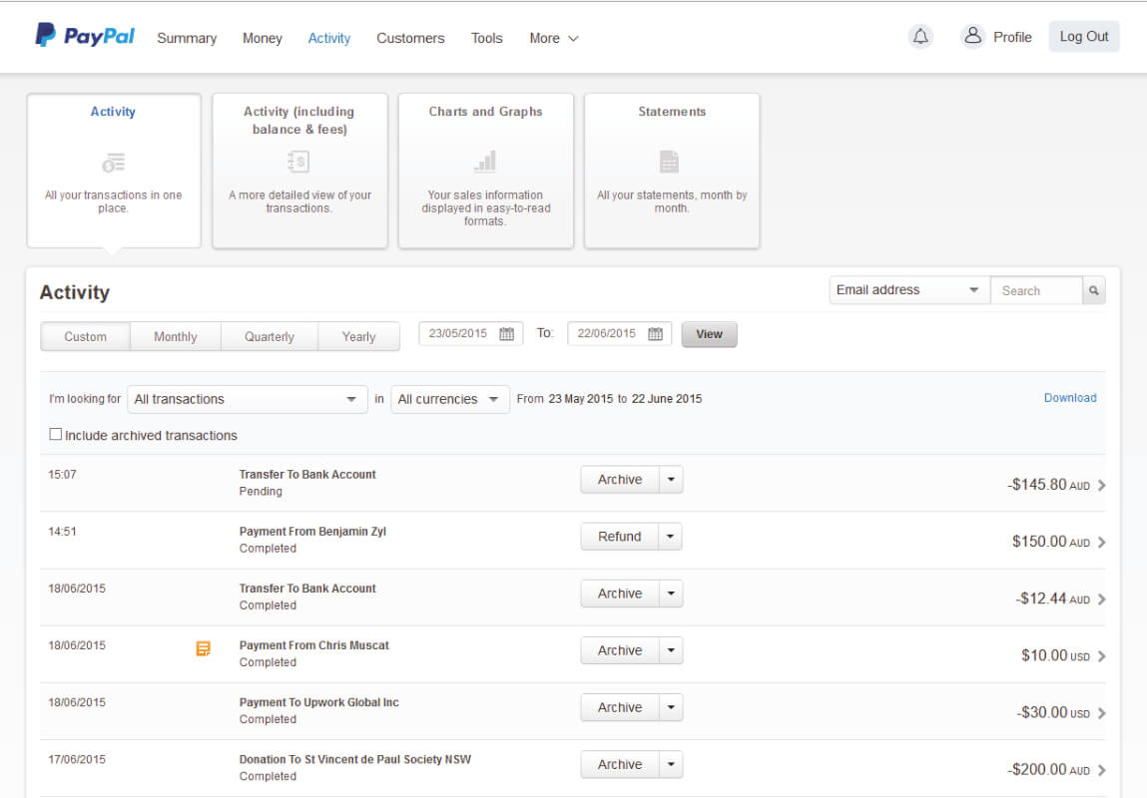Go to Summary in top navigation

point(187,38)
